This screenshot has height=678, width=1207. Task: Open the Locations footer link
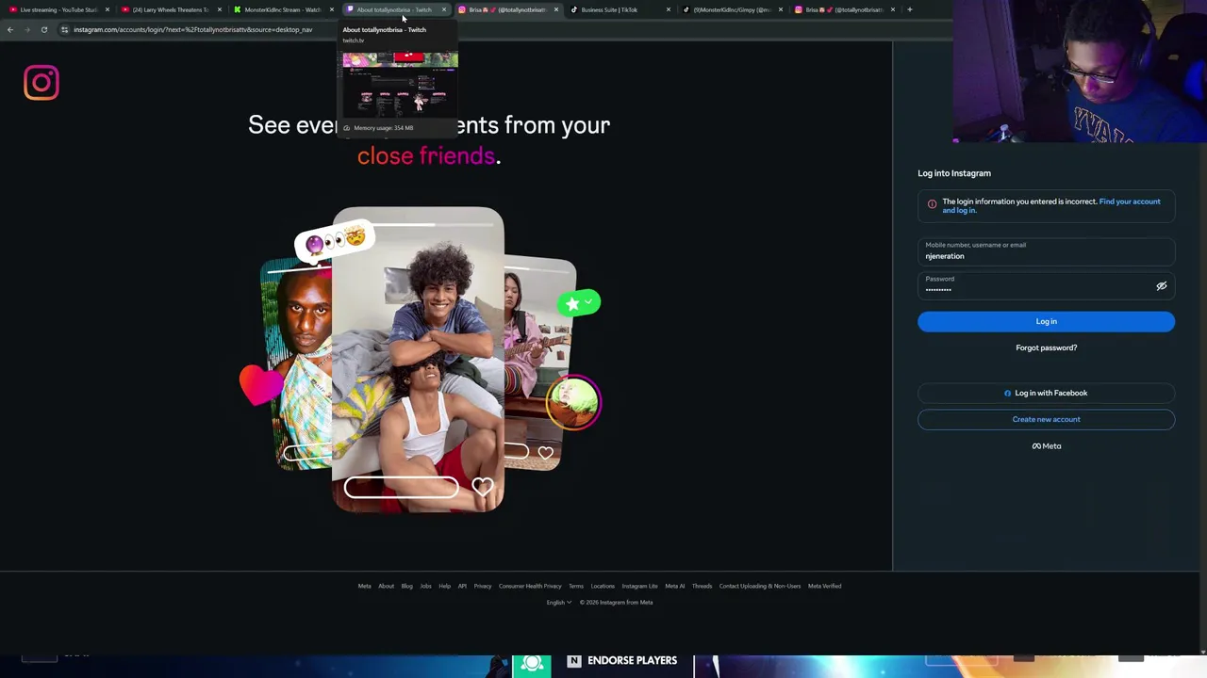(x=603, y=586)
